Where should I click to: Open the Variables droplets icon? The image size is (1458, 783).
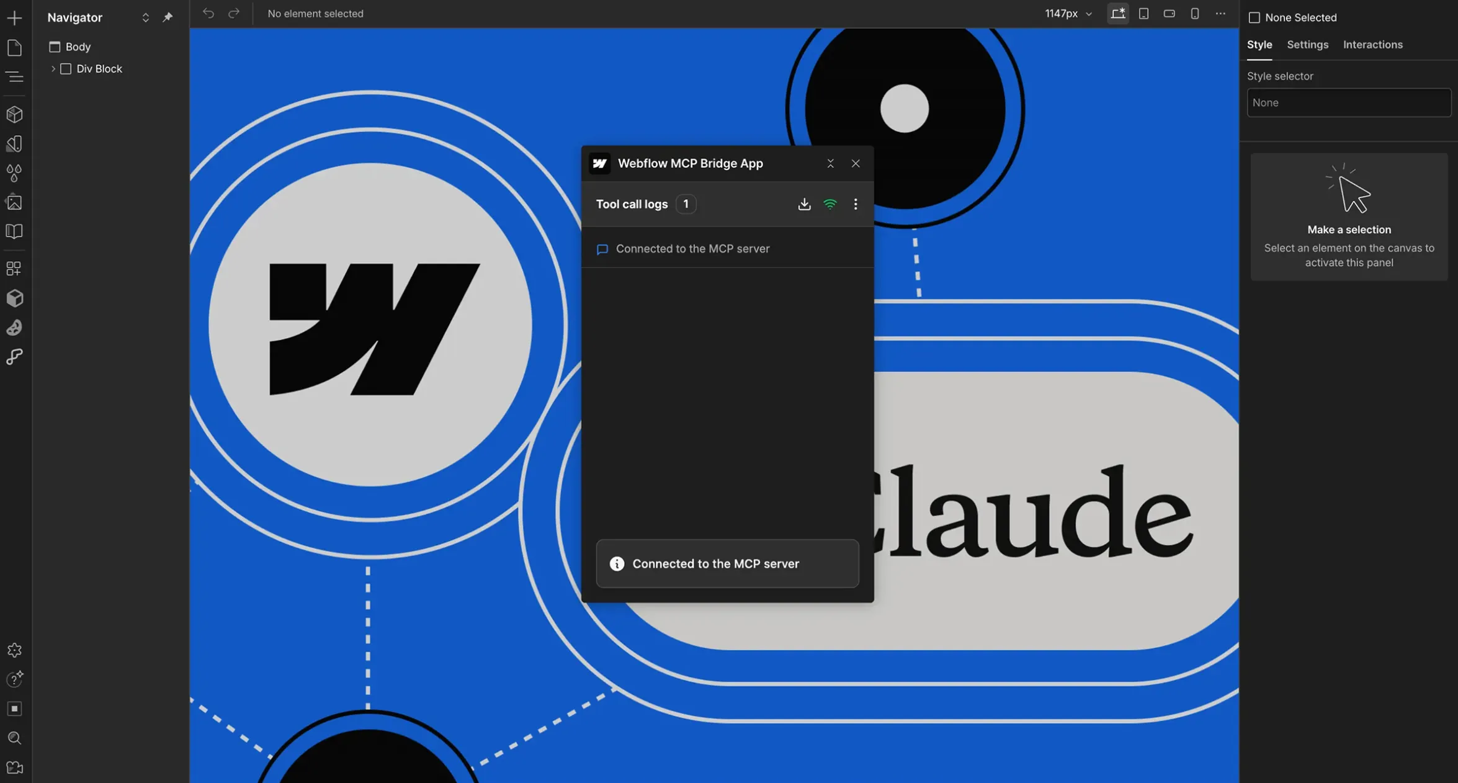point(14,172)
